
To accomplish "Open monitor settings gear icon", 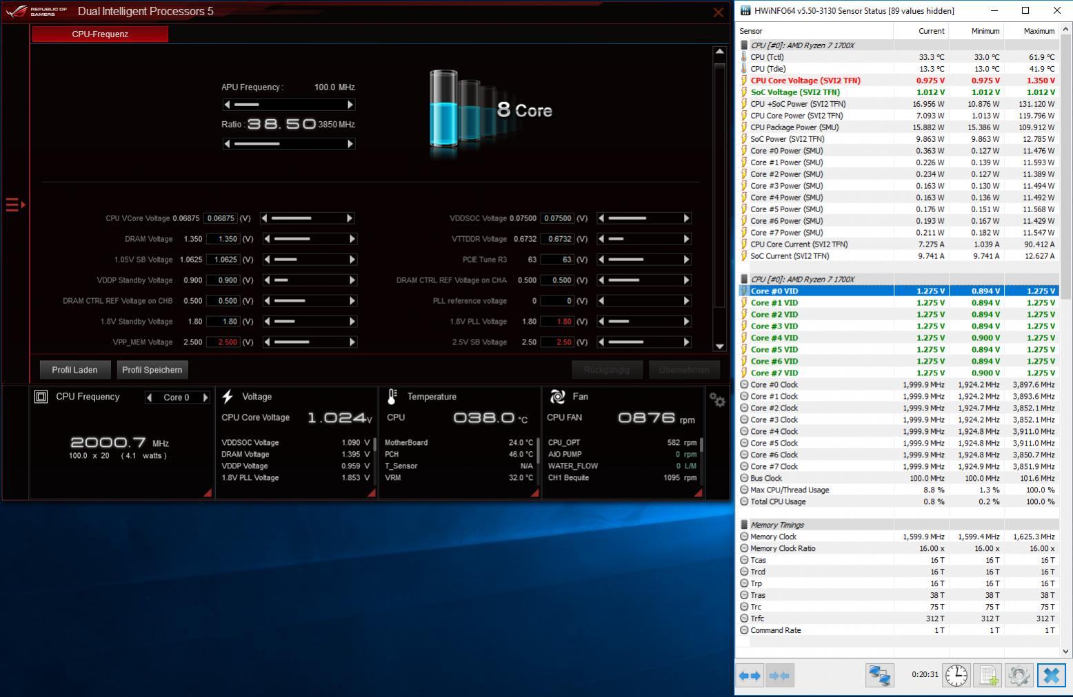I will (717, 399).
